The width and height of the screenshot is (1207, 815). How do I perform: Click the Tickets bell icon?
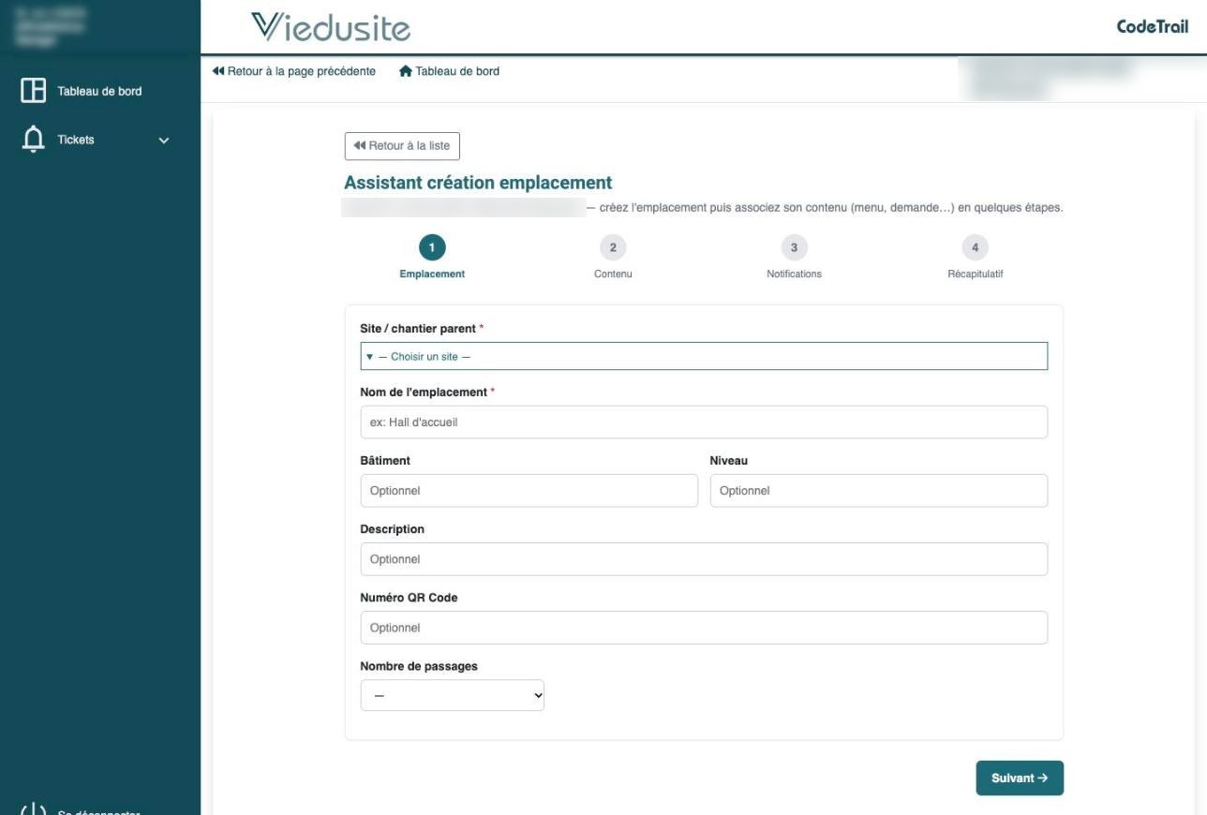(x=34, y=140)
